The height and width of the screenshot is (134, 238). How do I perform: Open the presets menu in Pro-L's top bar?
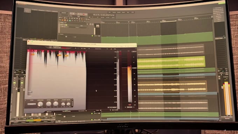(x=98, y=49)
